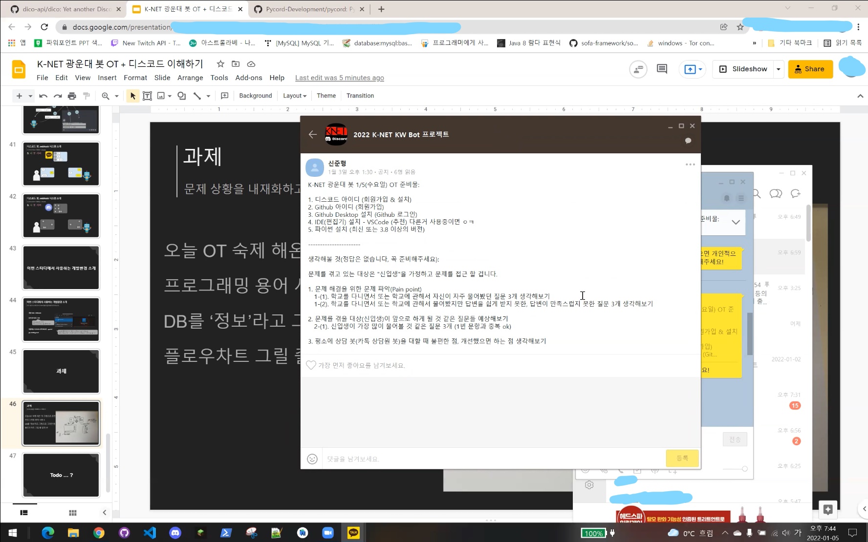The image size is (868, 542).
Task: Click the emoji icon in comment box
Action: (312, 459)
